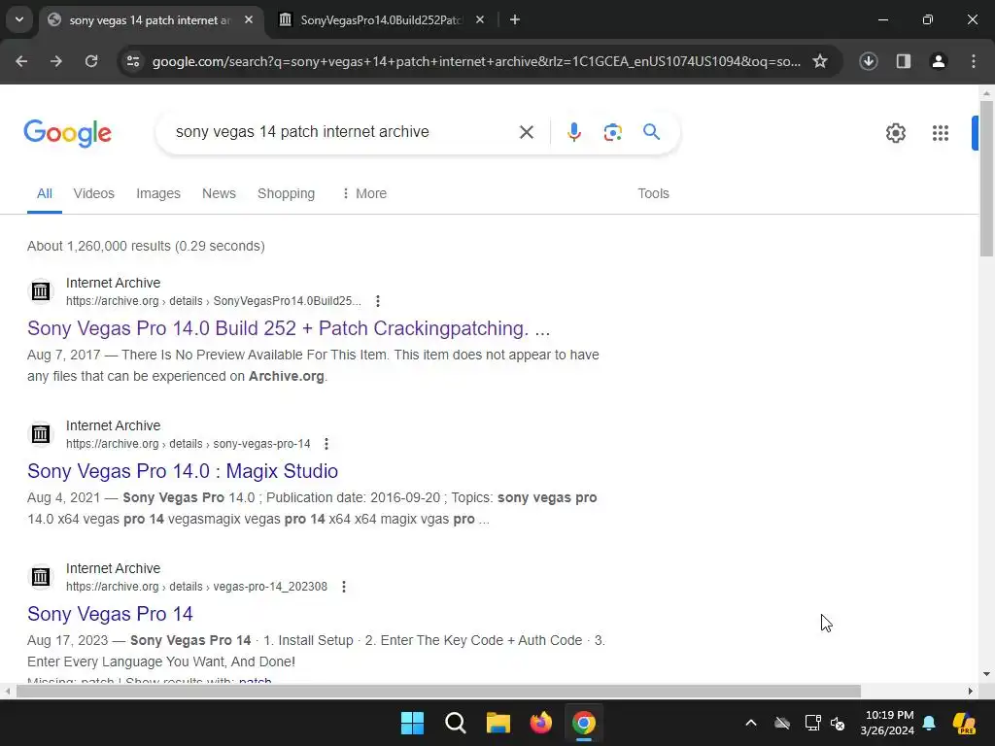The width and height of the screenshot is (995, 746).
Task: Show hidden system tray icons
Action: pyautogui.click(x=751, y=723)
